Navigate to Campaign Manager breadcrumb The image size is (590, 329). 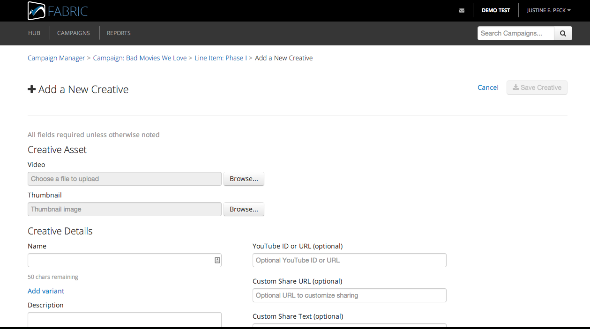pos(56,58)
